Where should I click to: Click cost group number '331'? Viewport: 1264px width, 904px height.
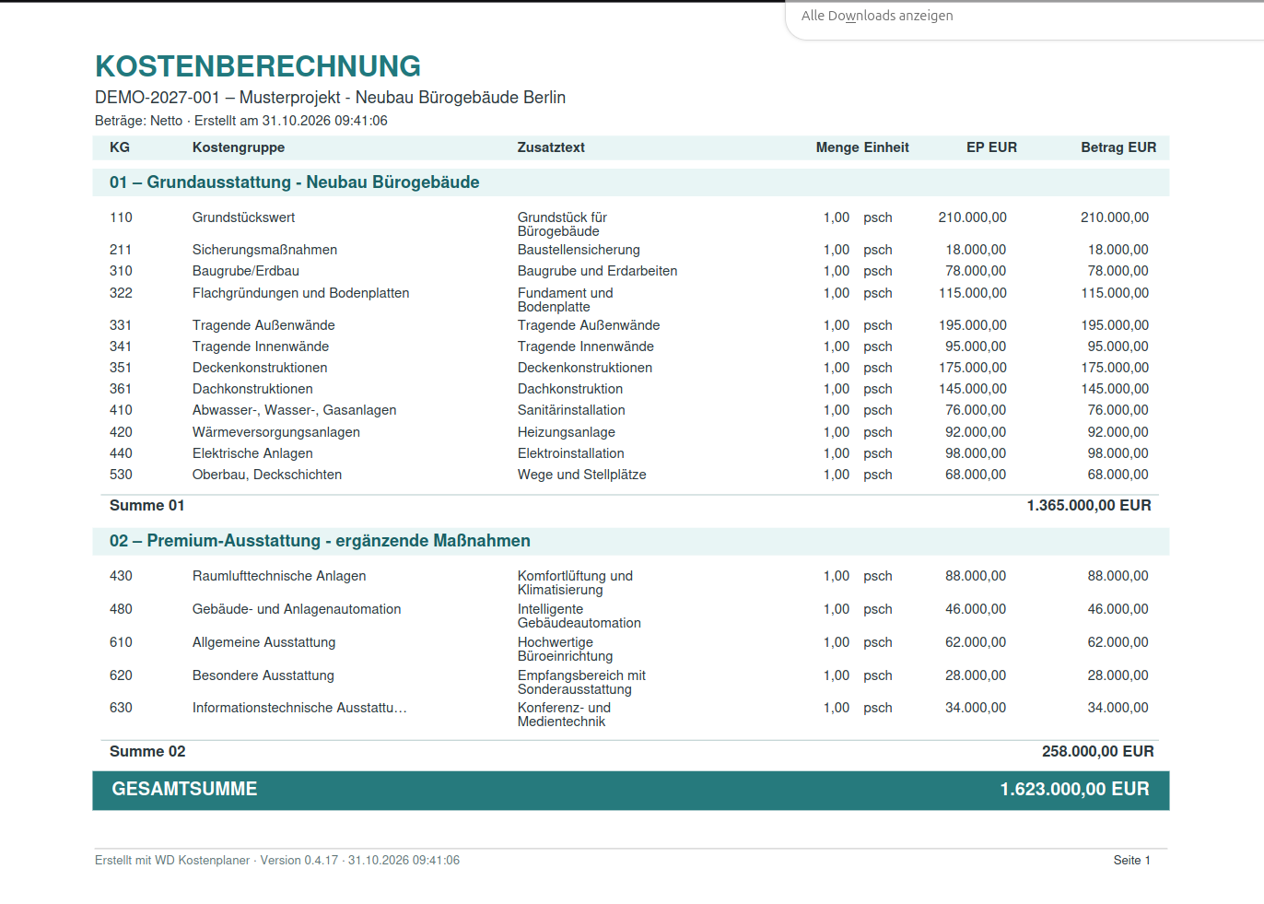coord(121,325)
